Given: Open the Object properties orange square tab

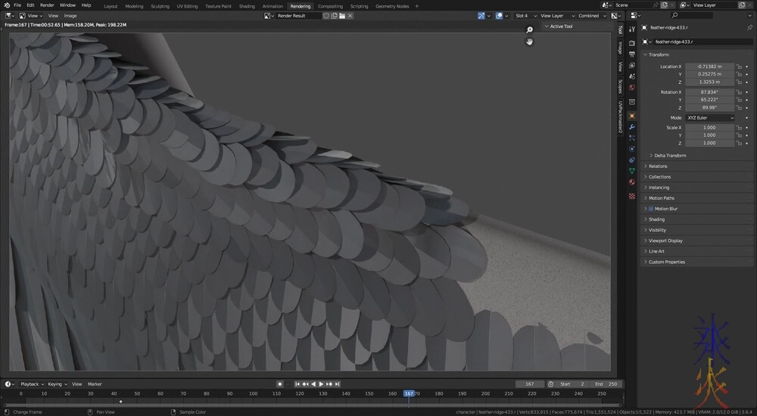Looking at the screenshot, I should (632, 116).
